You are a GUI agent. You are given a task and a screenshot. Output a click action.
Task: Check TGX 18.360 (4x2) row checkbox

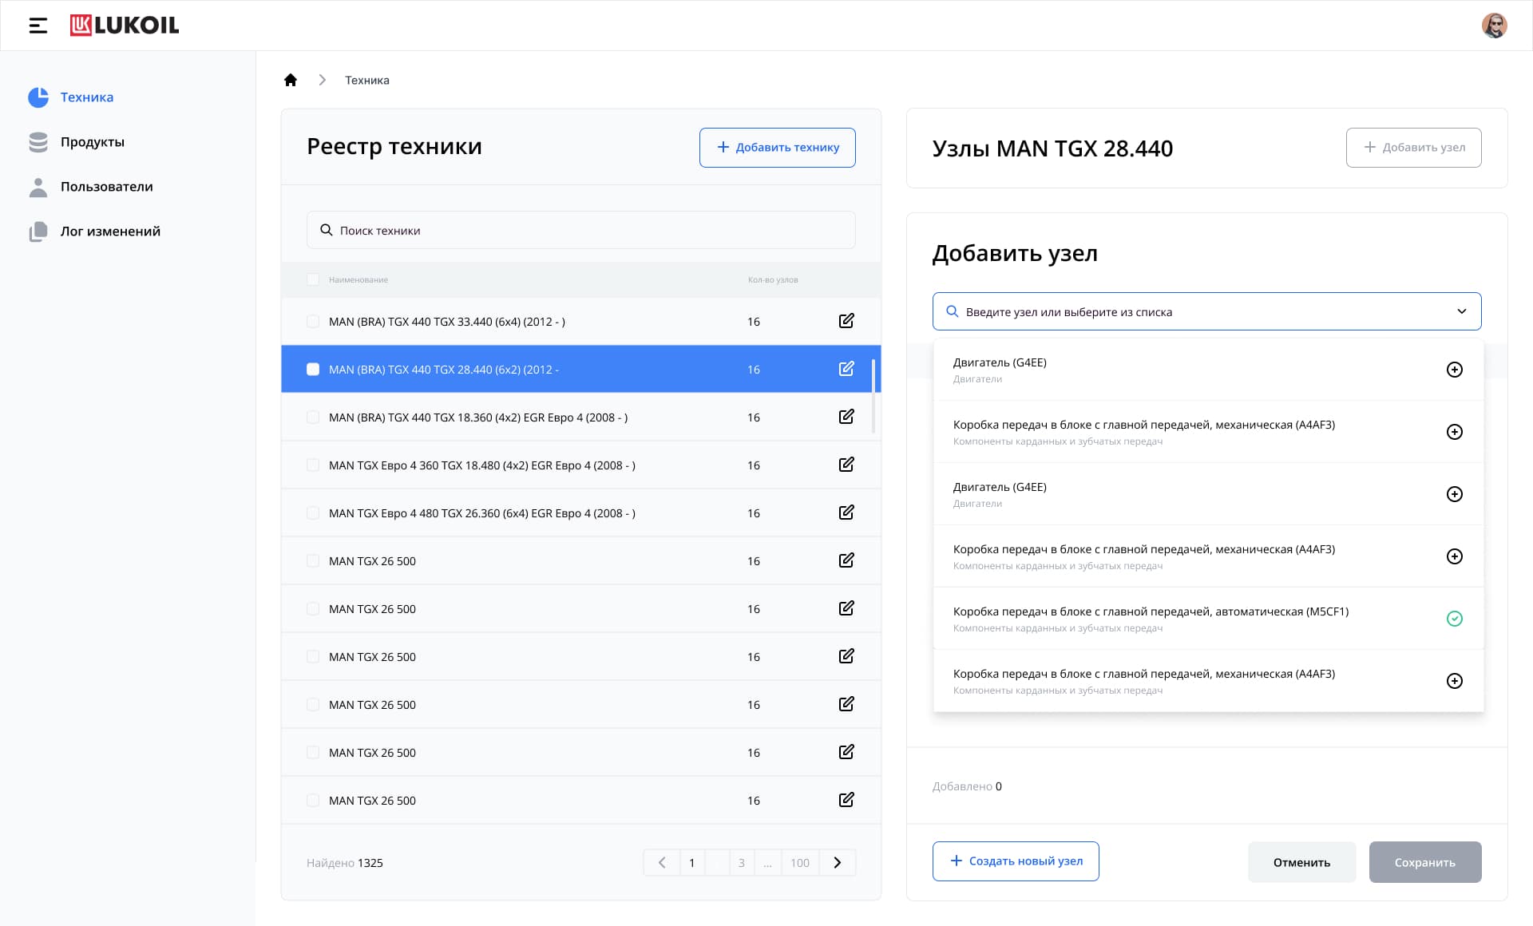313,417
